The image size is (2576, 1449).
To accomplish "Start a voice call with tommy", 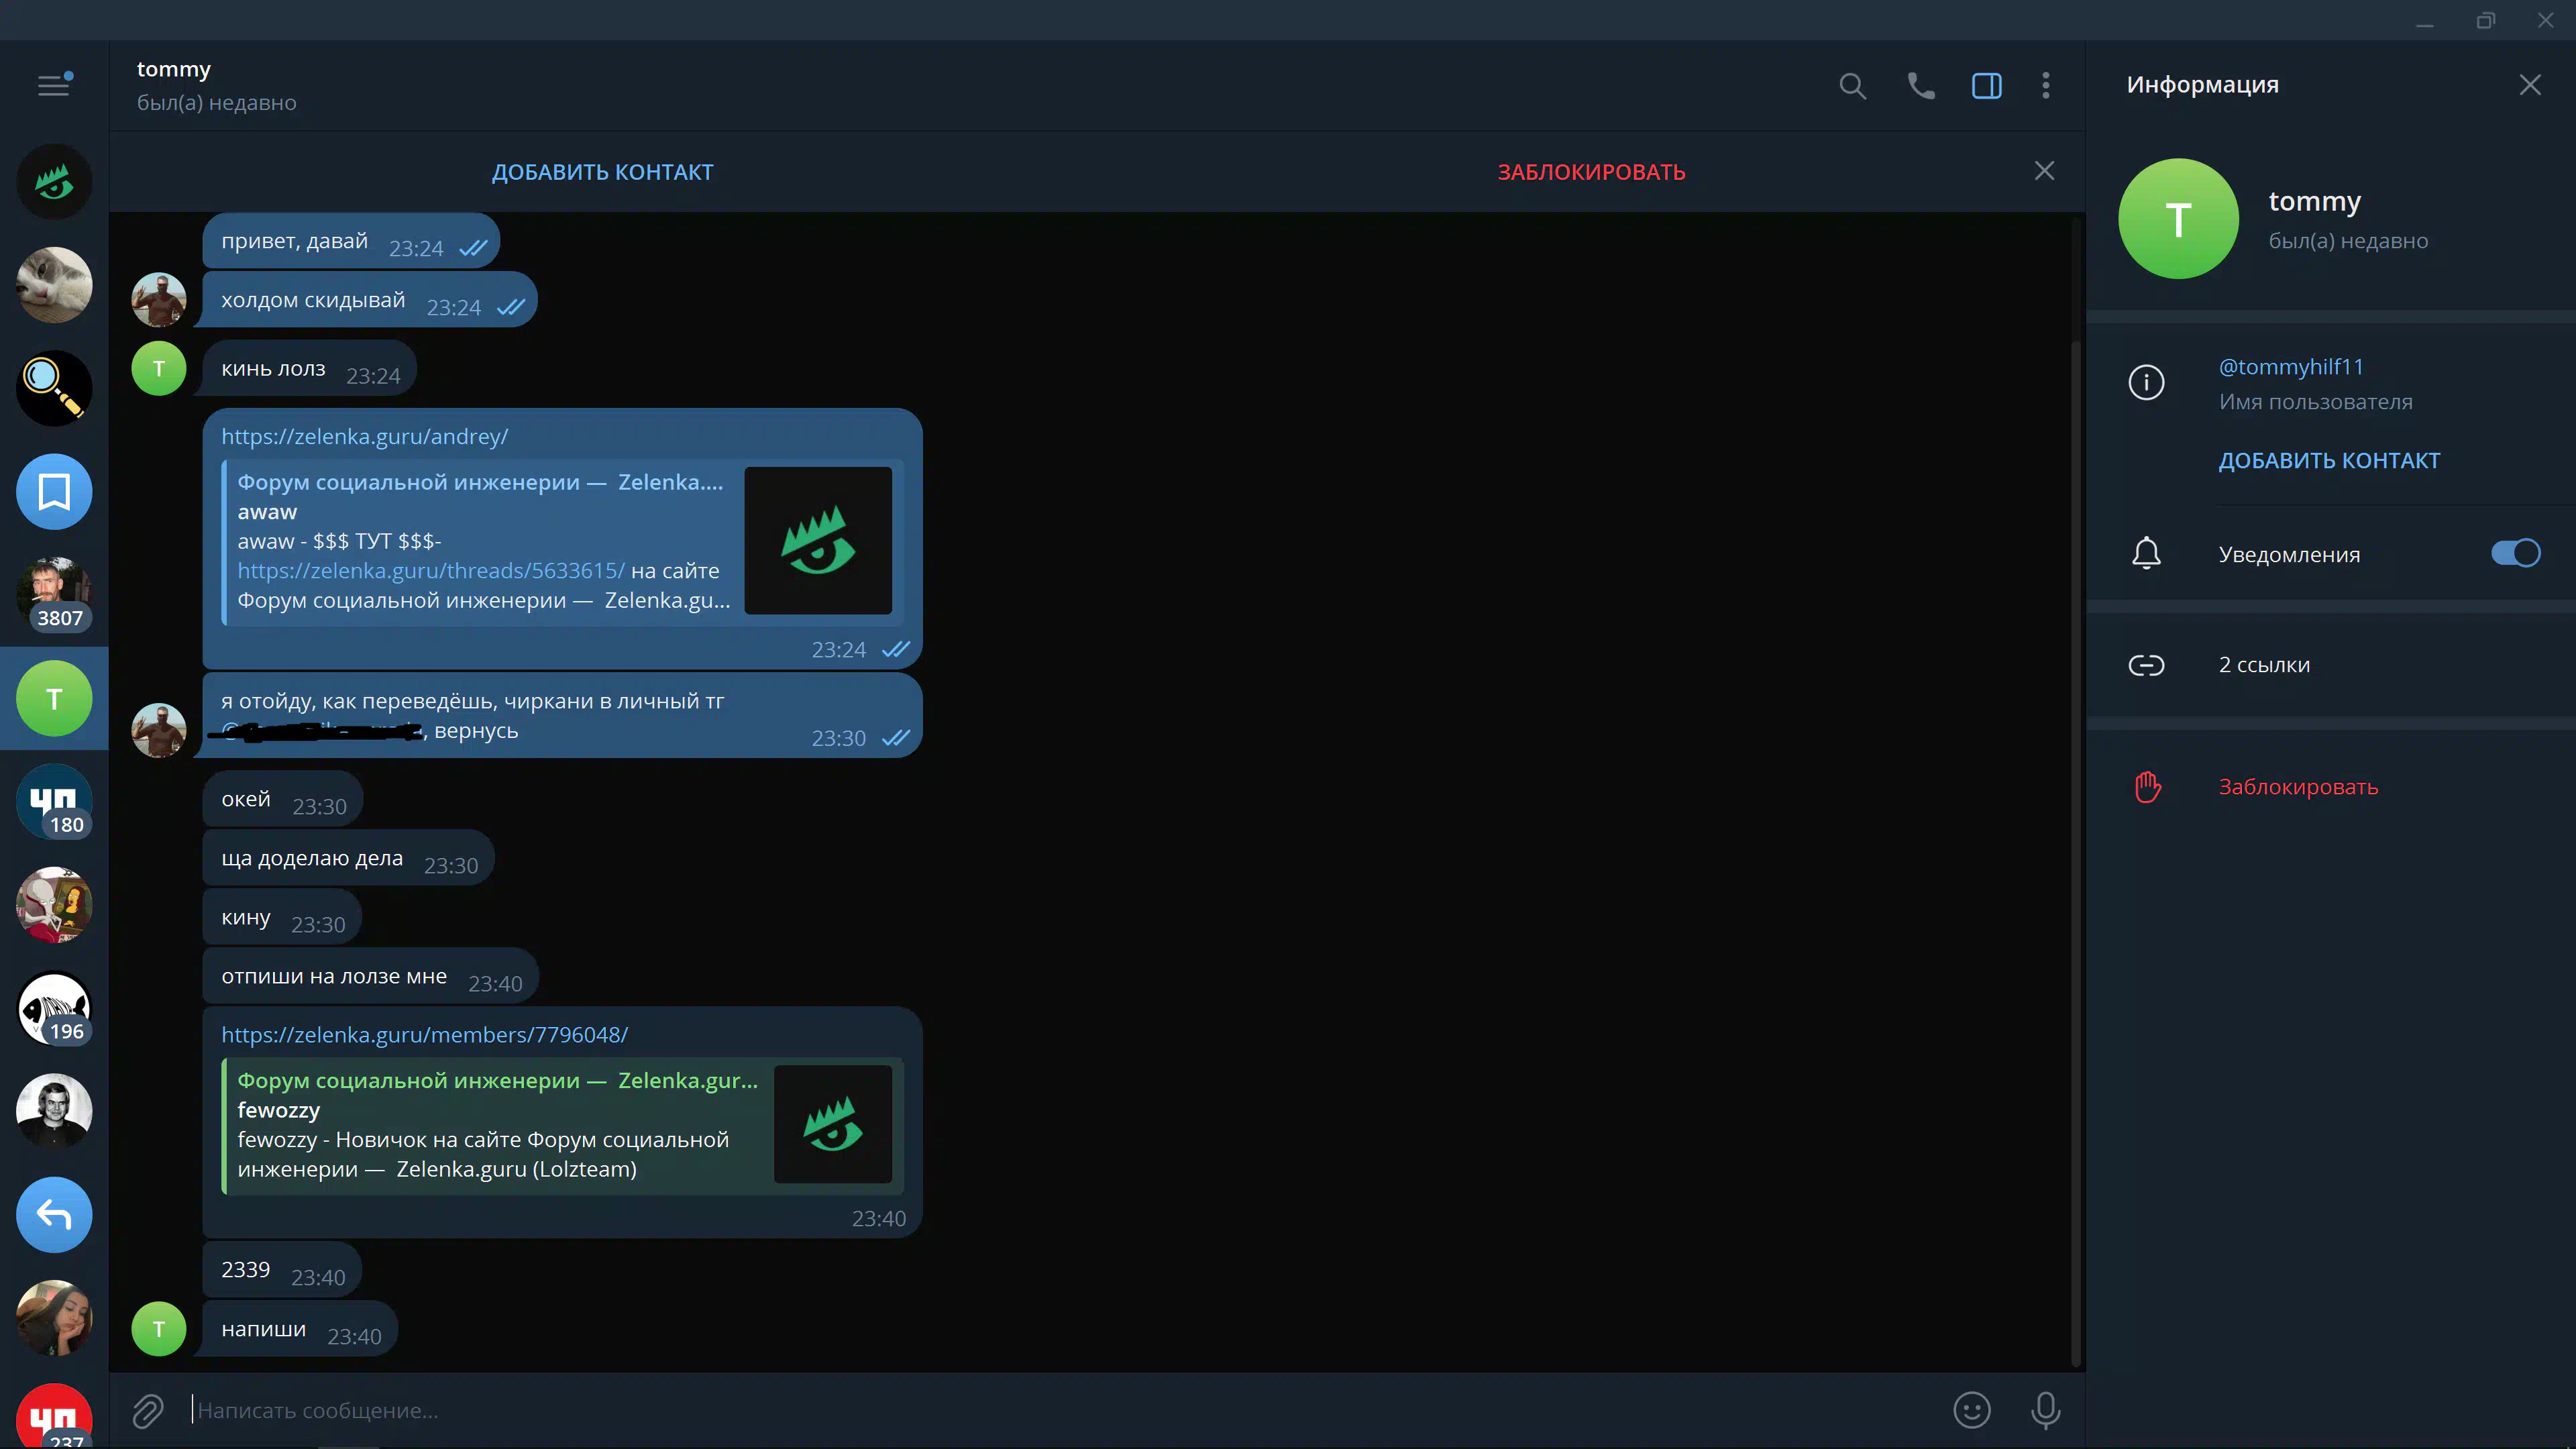I will (x=1920, y=86).
